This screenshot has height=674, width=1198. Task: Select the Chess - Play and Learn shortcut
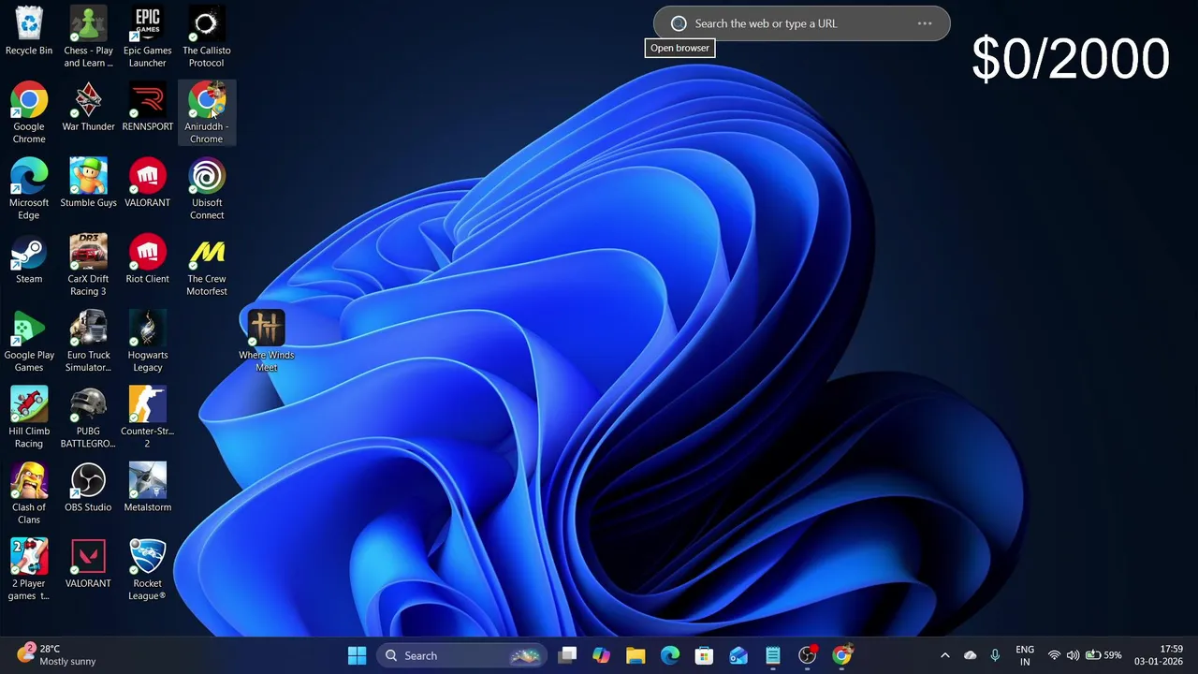click(88, 37)
